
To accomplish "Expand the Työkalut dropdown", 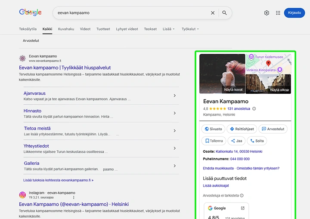I will tap(190, 29).
